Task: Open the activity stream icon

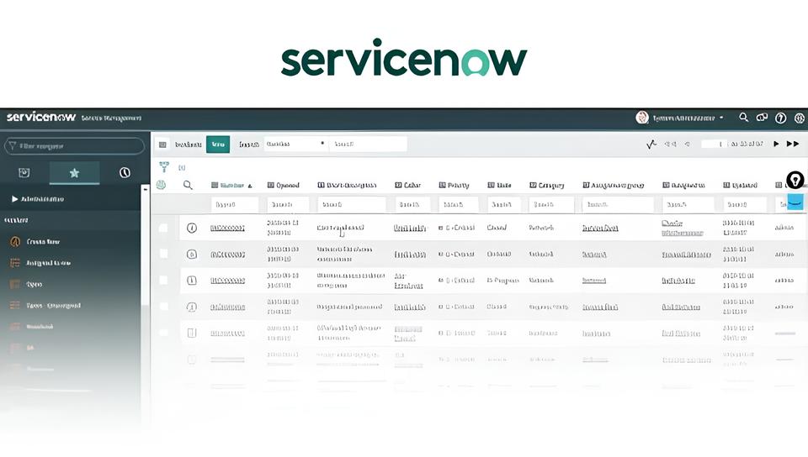Action: 651,144
